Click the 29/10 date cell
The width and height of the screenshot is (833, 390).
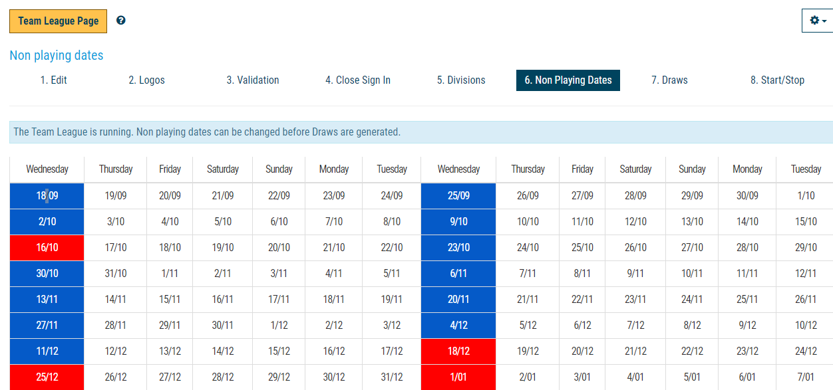click(806, 248)
